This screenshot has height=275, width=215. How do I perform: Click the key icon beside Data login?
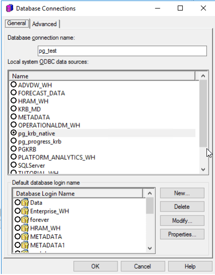[25, 202]
